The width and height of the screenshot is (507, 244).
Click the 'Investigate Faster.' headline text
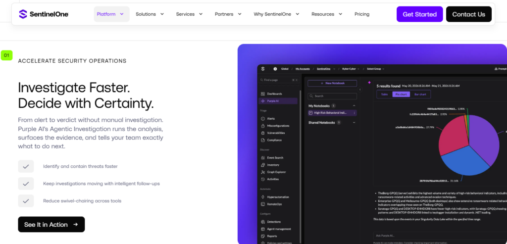[x=74, y=88]
